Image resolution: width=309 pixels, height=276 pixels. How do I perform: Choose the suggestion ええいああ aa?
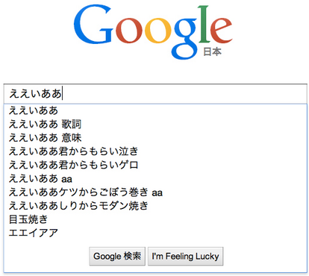point(155,178)
